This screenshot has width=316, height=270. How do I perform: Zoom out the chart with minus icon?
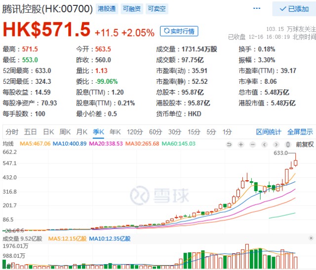point(253,144)
